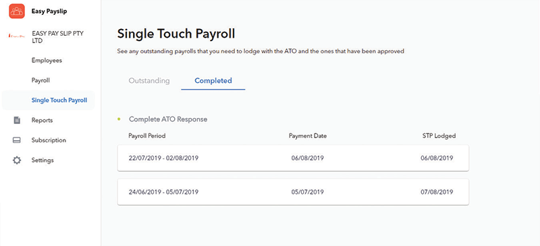
Task: Click the Complete ATO Response heading
Action: (168, 119)
